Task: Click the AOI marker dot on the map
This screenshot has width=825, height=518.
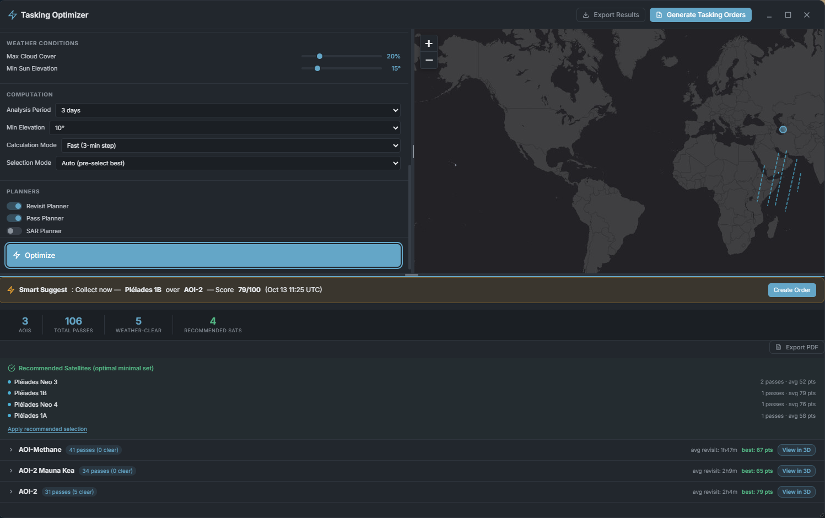Action: coord(783,129)
